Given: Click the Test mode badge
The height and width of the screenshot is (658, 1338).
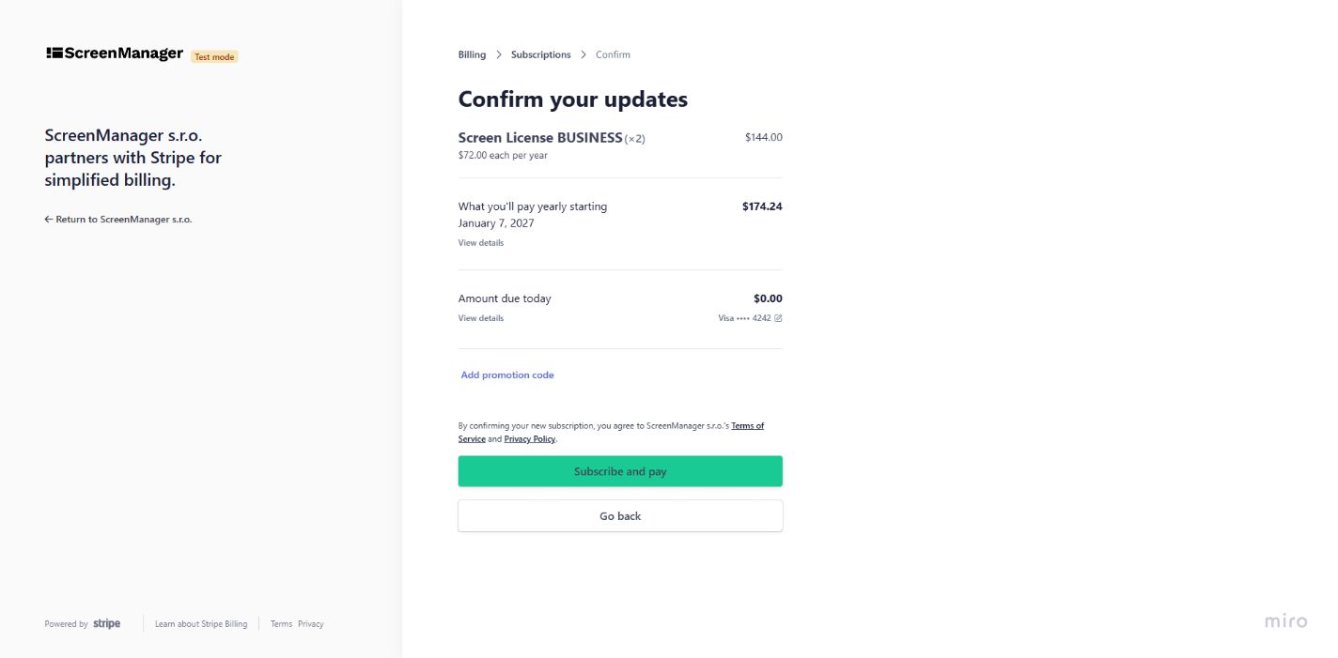Looking at the screenshot, I should 214,56.
